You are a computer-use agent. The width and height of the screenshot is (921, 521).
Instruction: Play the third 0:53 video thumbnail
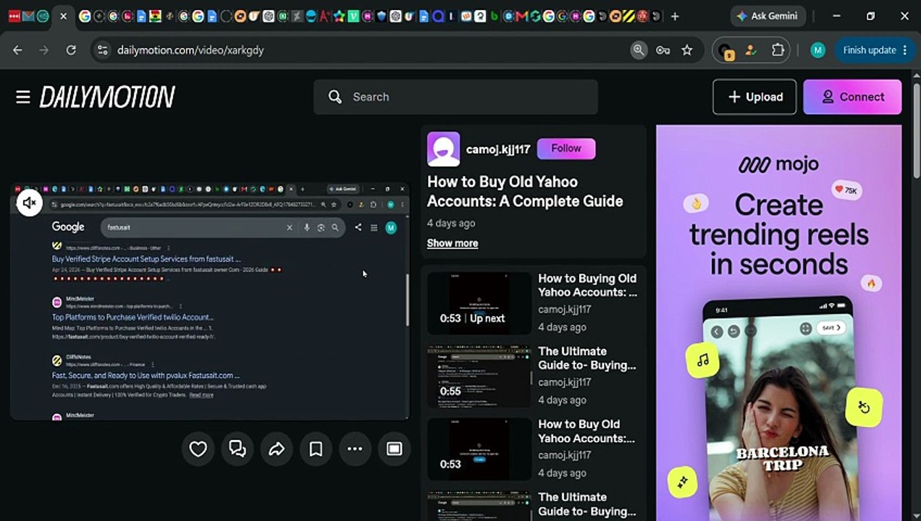tap(479, 449)
